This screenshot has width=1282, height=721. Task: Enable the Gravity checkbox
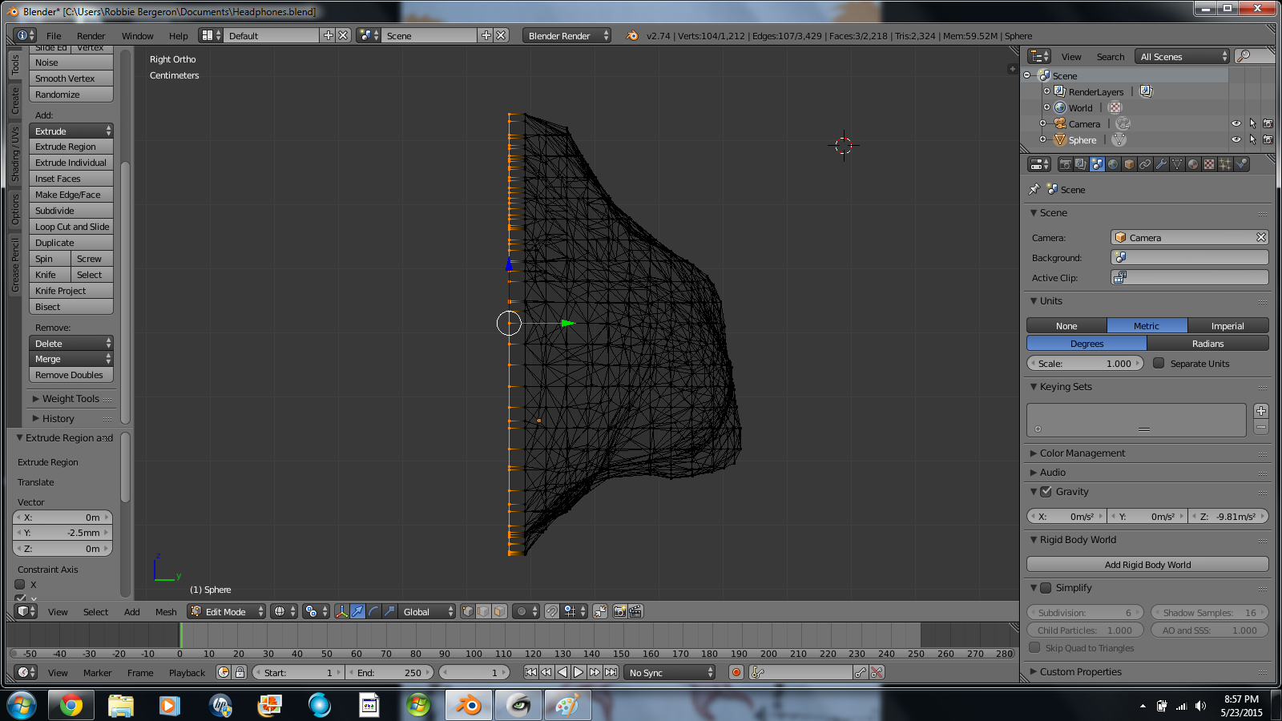1046,492
